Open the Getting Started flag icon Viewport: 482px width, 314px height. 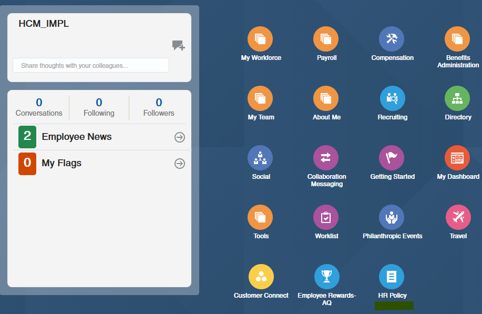tap(392, 158)
